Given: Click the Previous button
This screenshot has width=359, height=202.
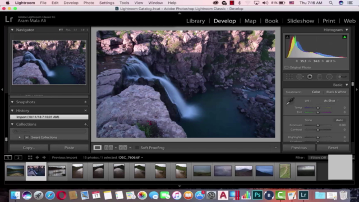Looking at the screenshot, I should tap(299, 148).
